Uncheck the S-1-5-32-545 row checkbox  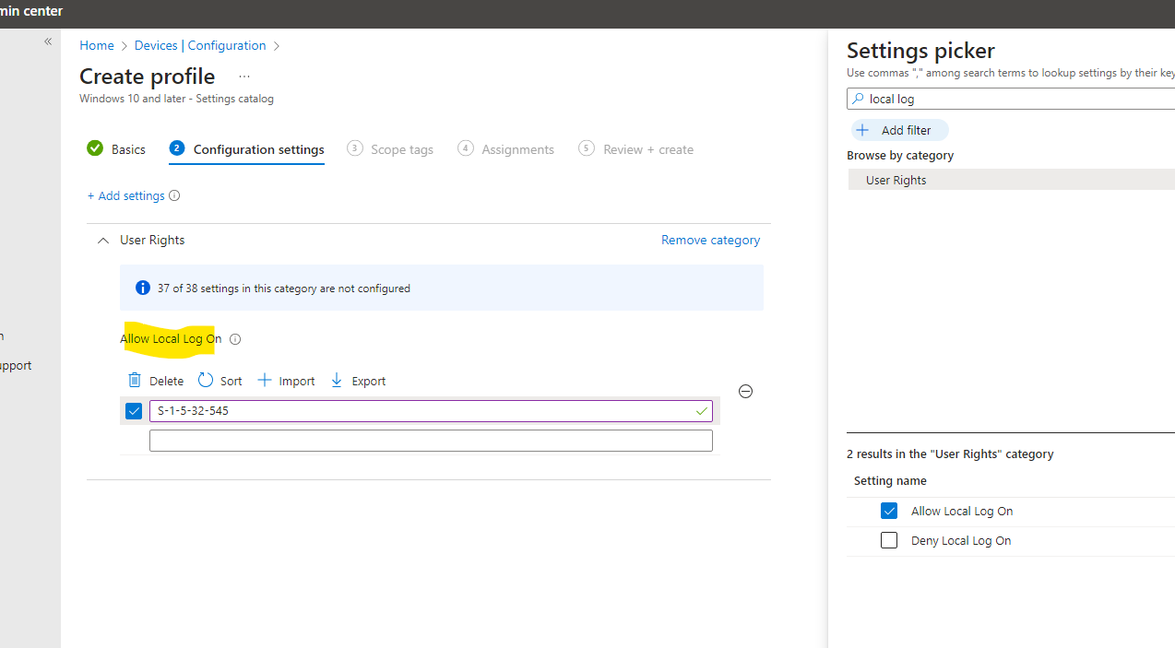pos(134,411)
